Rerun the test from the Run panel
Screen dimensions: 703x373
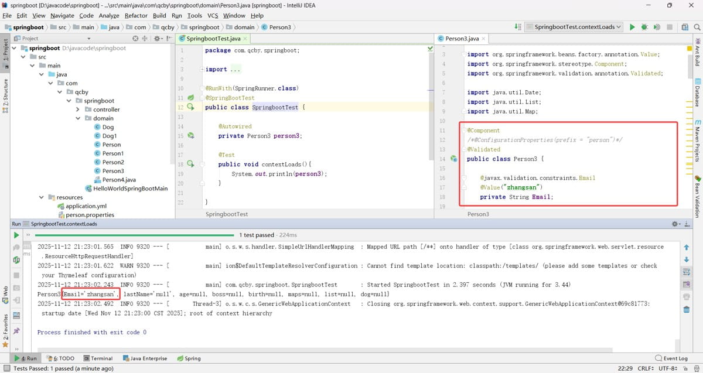tap(16, 235)
